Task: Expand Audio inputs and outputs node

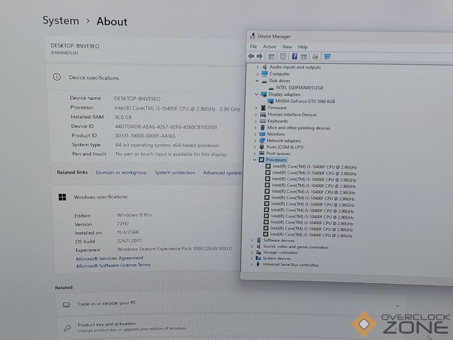Action: click(x=258, y=67)
